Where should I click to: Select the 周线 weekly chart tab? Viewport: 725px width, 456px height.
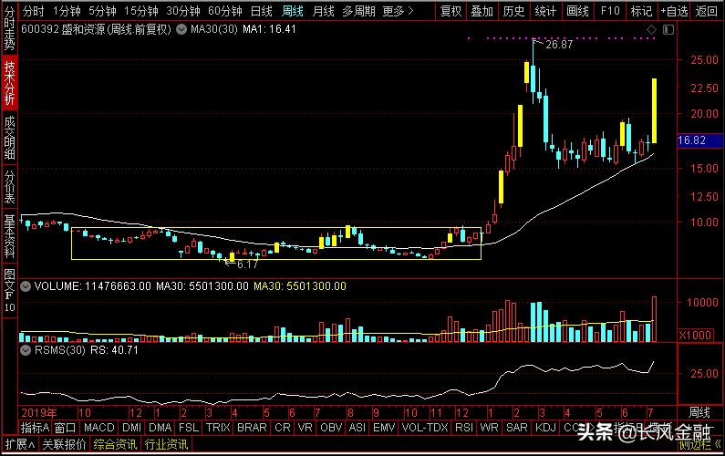[x=292, y=11]
